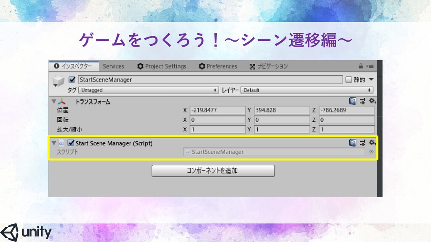Open the inspector panel options menu
Viewport: 431px width, 242px height.
(370, 66)
